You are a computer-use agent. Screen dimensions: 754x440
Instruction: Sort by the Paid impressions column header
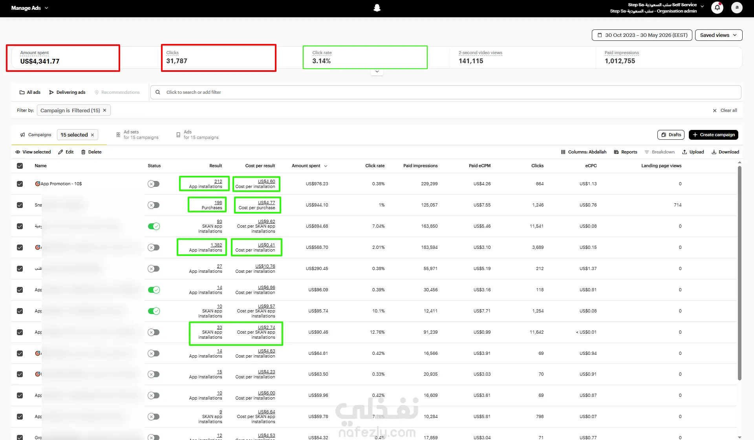click(x=420, y=166)
